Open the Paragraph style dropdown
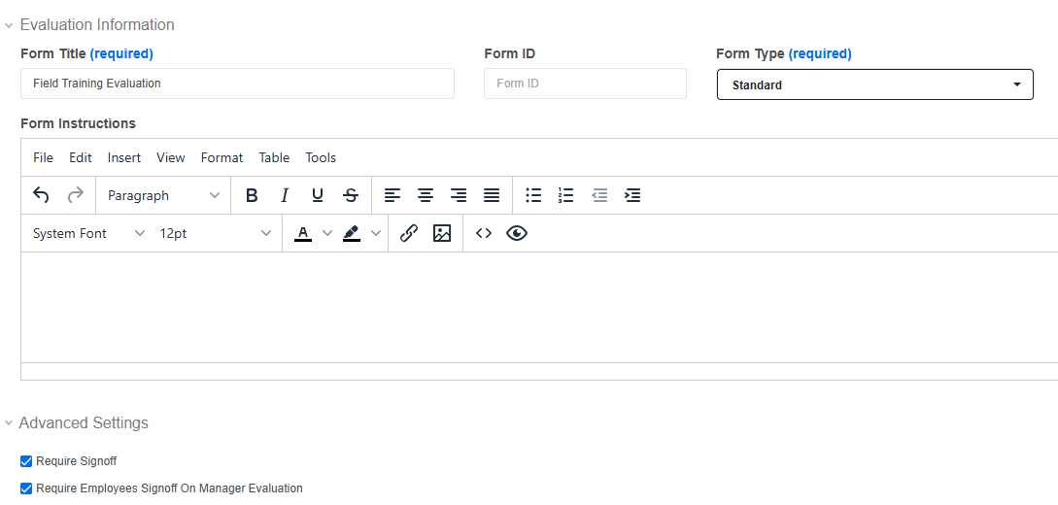Screen dimensions: 1058x505 (x=164, y=195)
